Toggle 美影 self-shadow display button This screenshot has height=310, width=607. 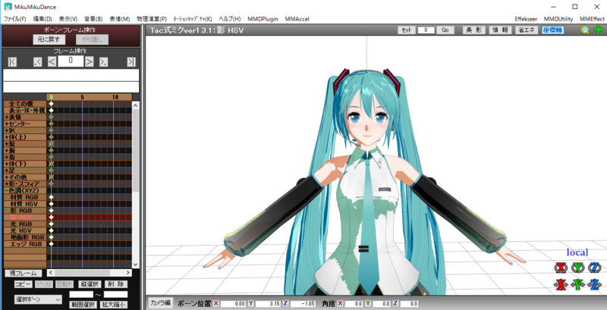(473, 30)
